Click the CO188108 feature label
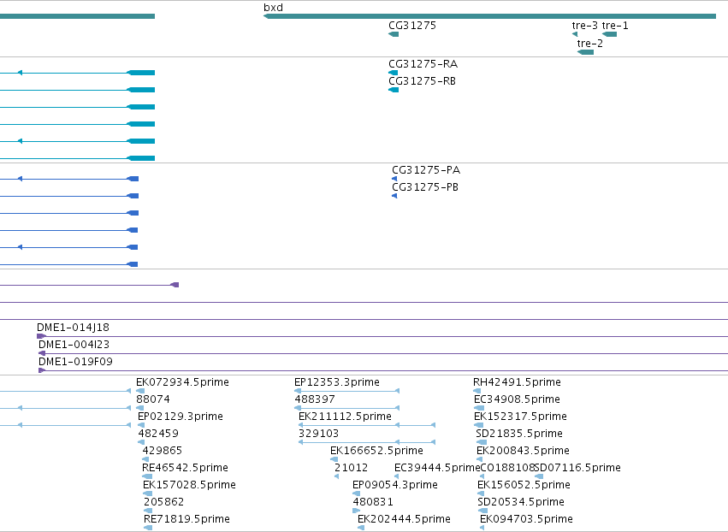The width and height of the screenshot is (728, 532). 507,468
